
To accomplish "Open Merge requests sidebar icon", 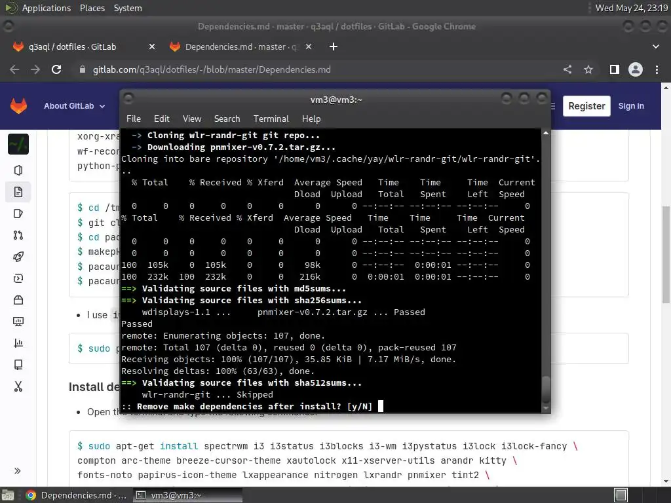I will (18, 235).
